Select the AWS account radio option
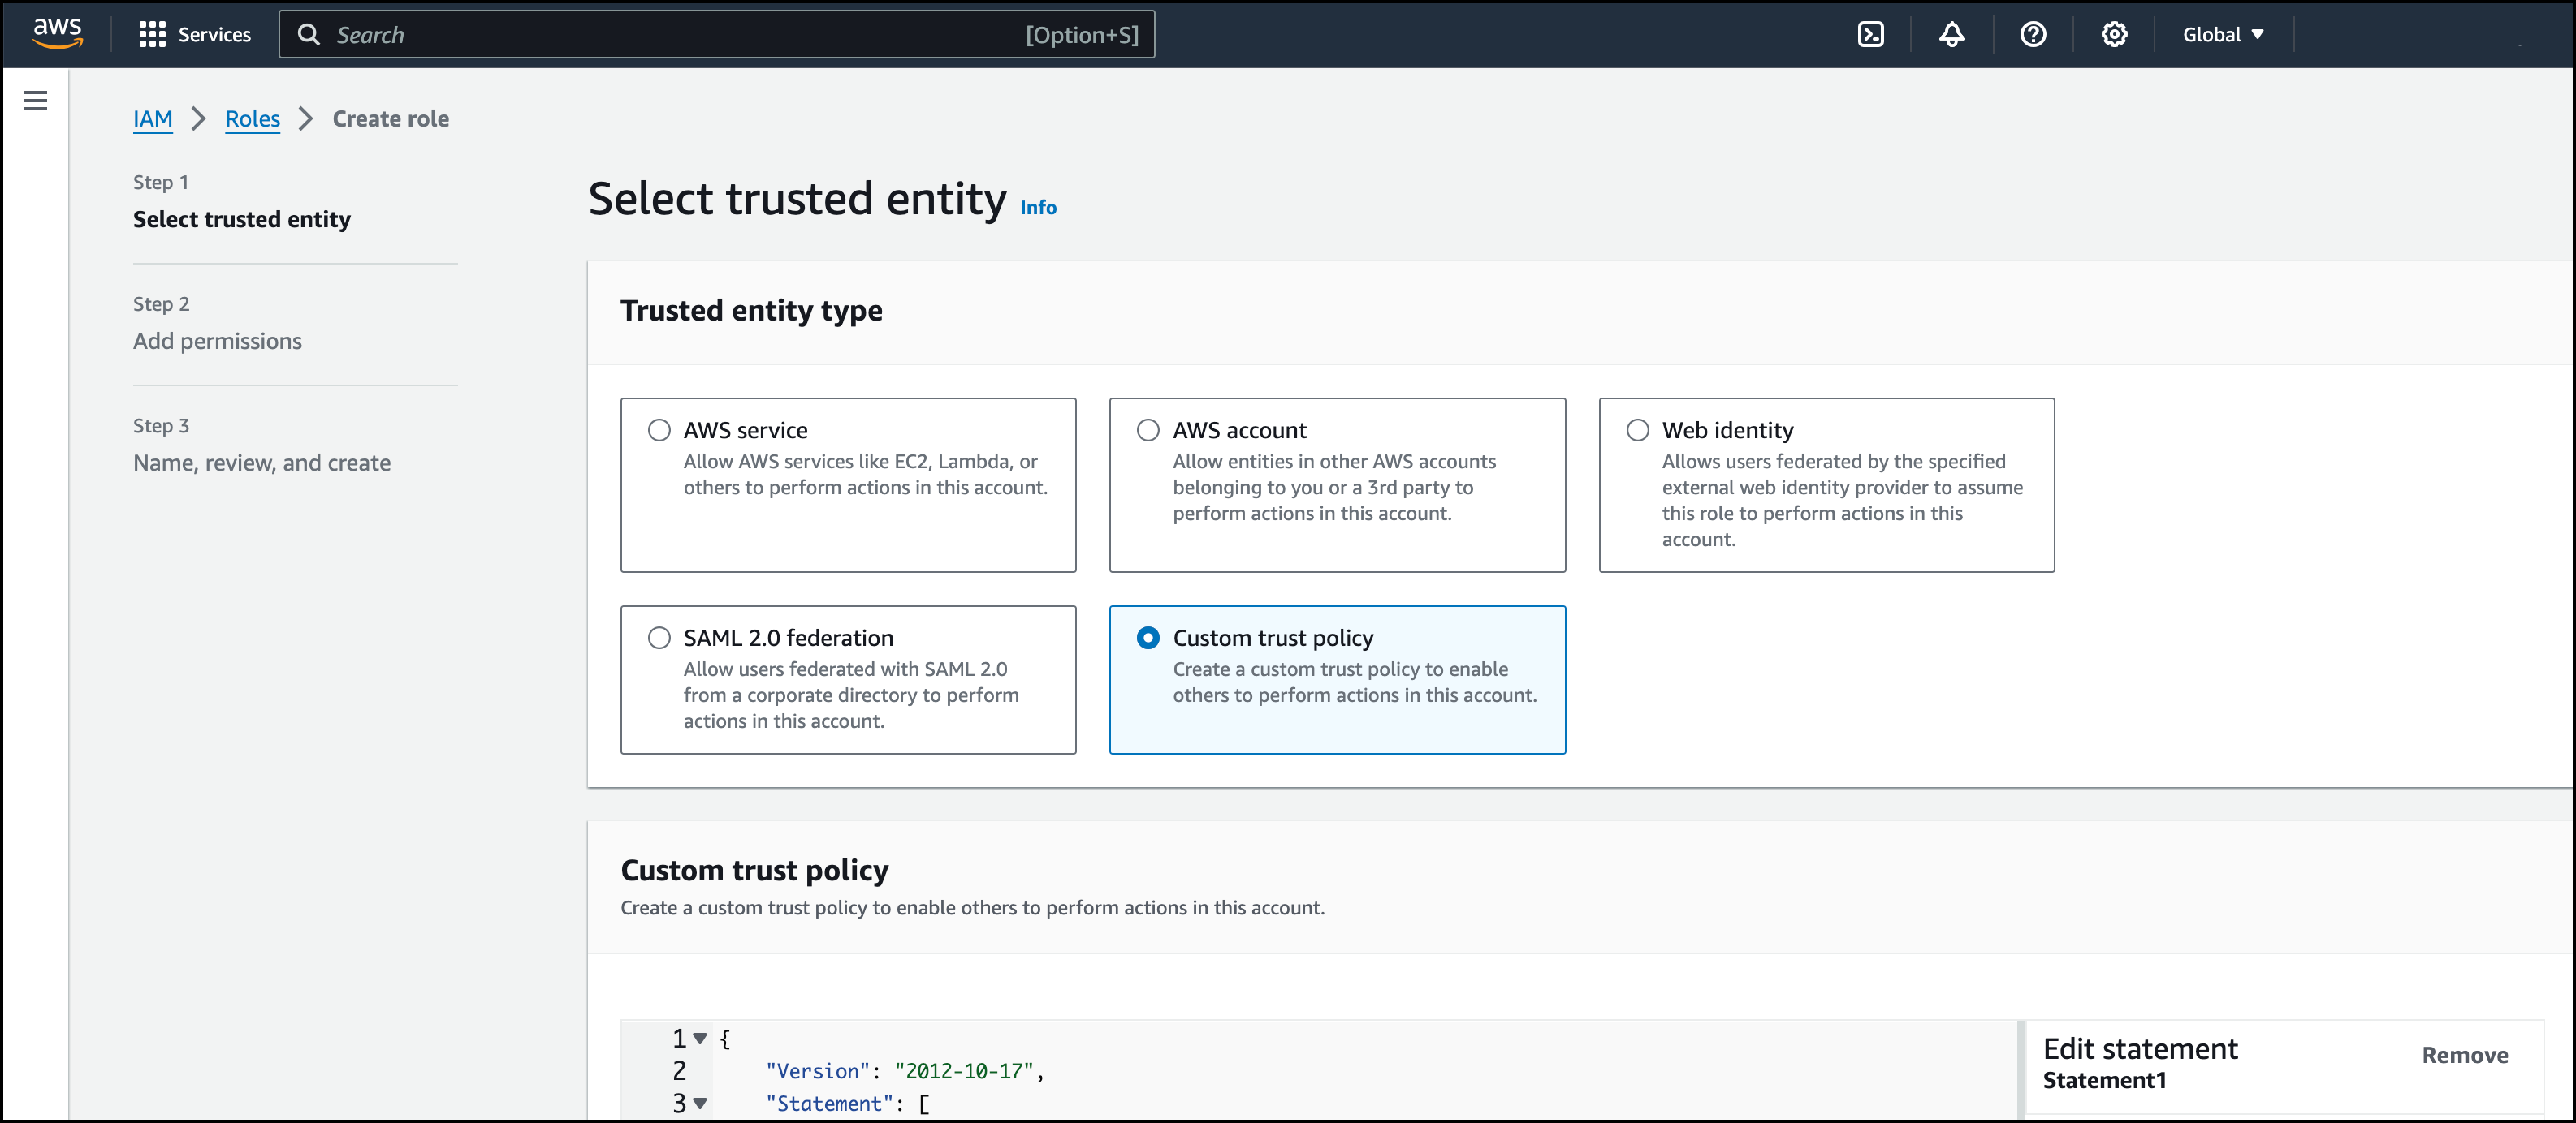This screenshot has height=1123, width=2576. [x=1148, y=431]
